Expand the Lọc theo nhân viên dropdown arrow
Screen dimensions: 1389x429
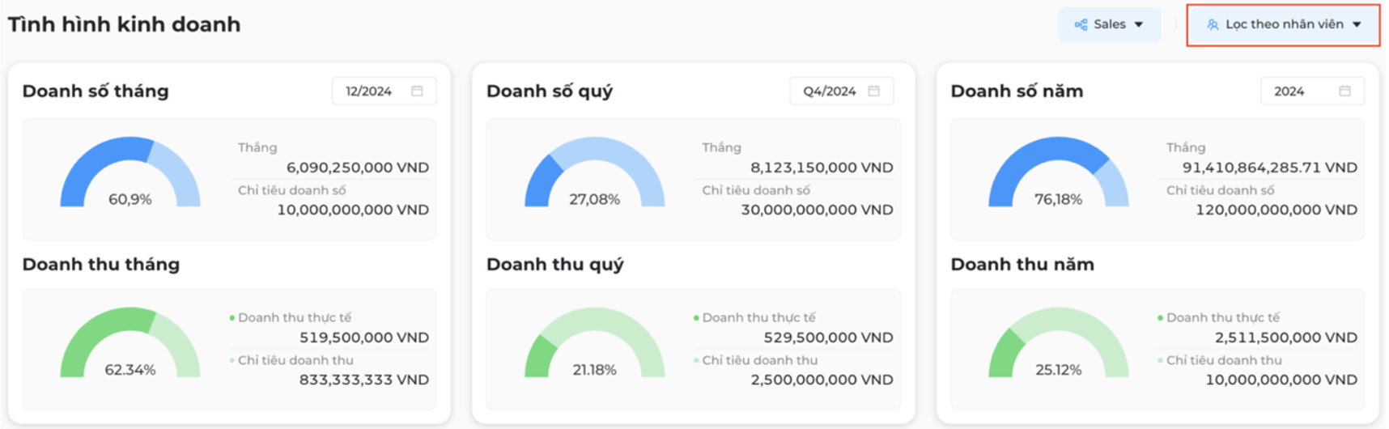coord(1357,24)
